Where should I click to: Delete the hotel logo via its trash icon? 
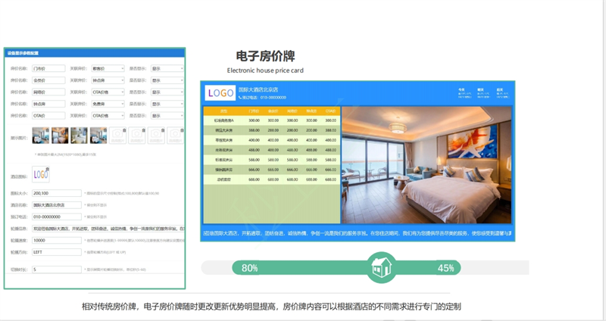point(47,168)
